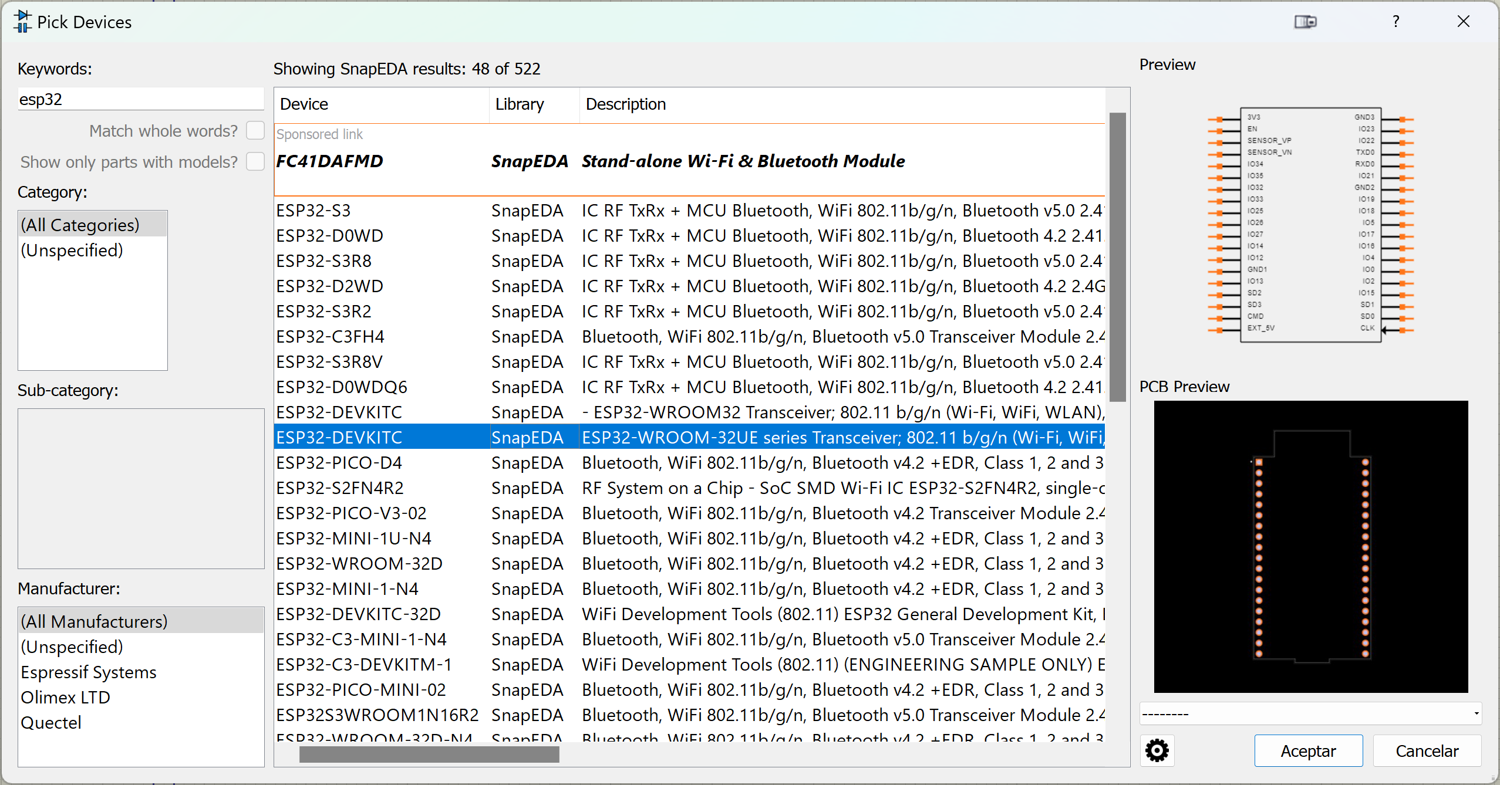
Task: Click the Aceptar button
Action: (x=1309, y=751)
